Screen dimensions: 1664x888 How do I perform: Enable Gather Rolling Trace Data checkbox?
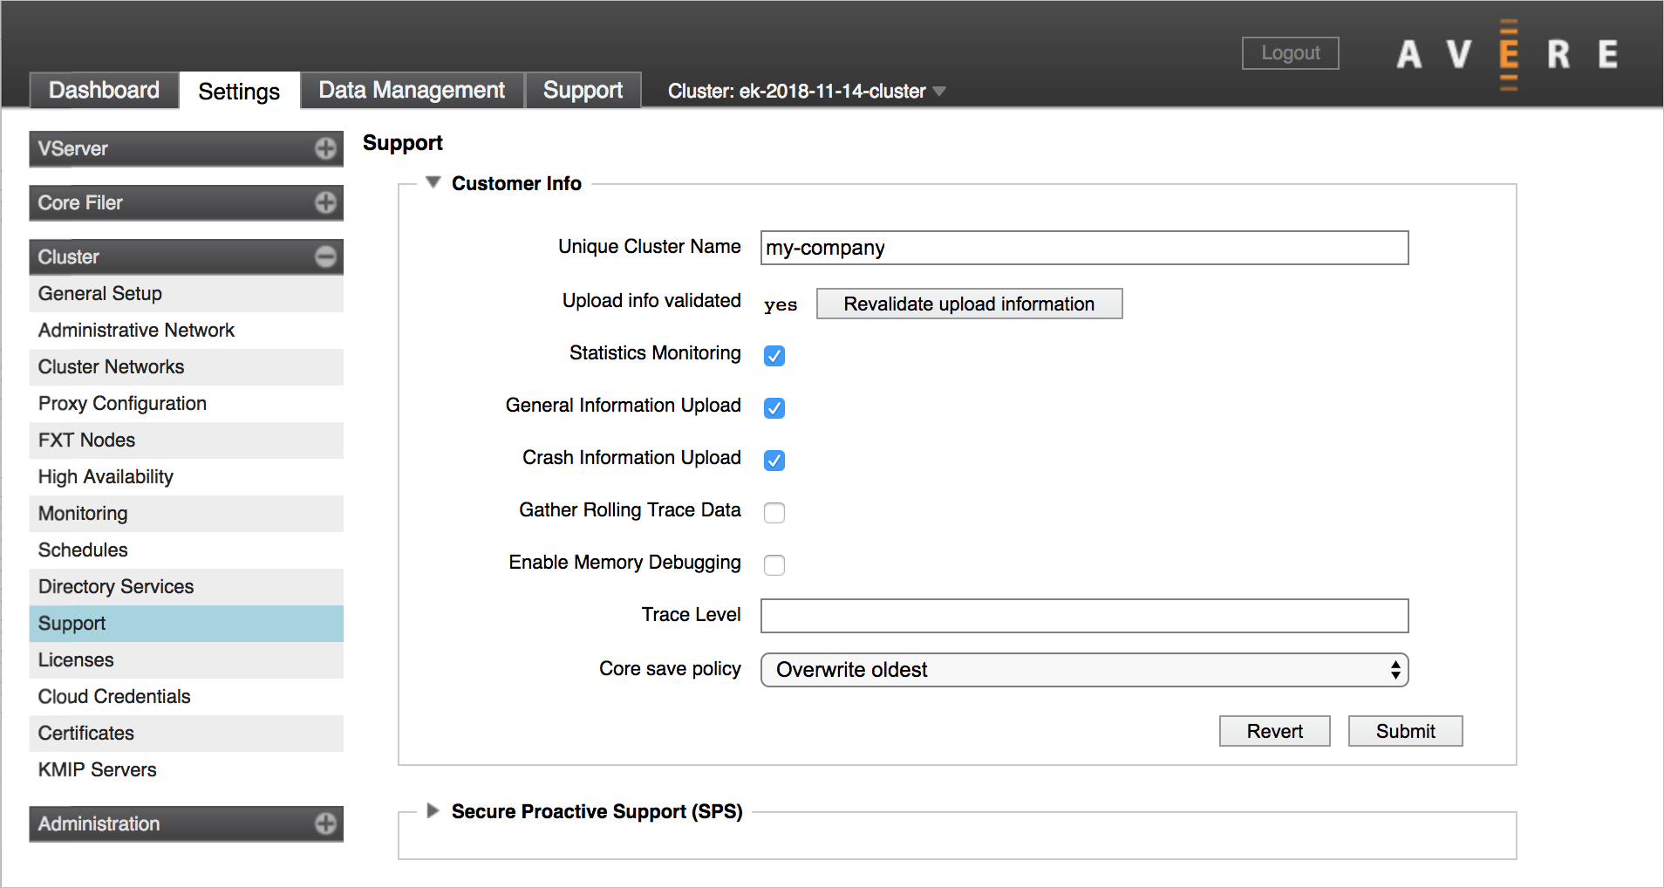pyautogui.click(x=774, y=513)
